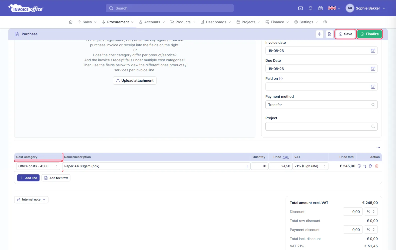The image size is (396, 250).
Task: Open language selector with UK flag
Action: tap(334, 8)
